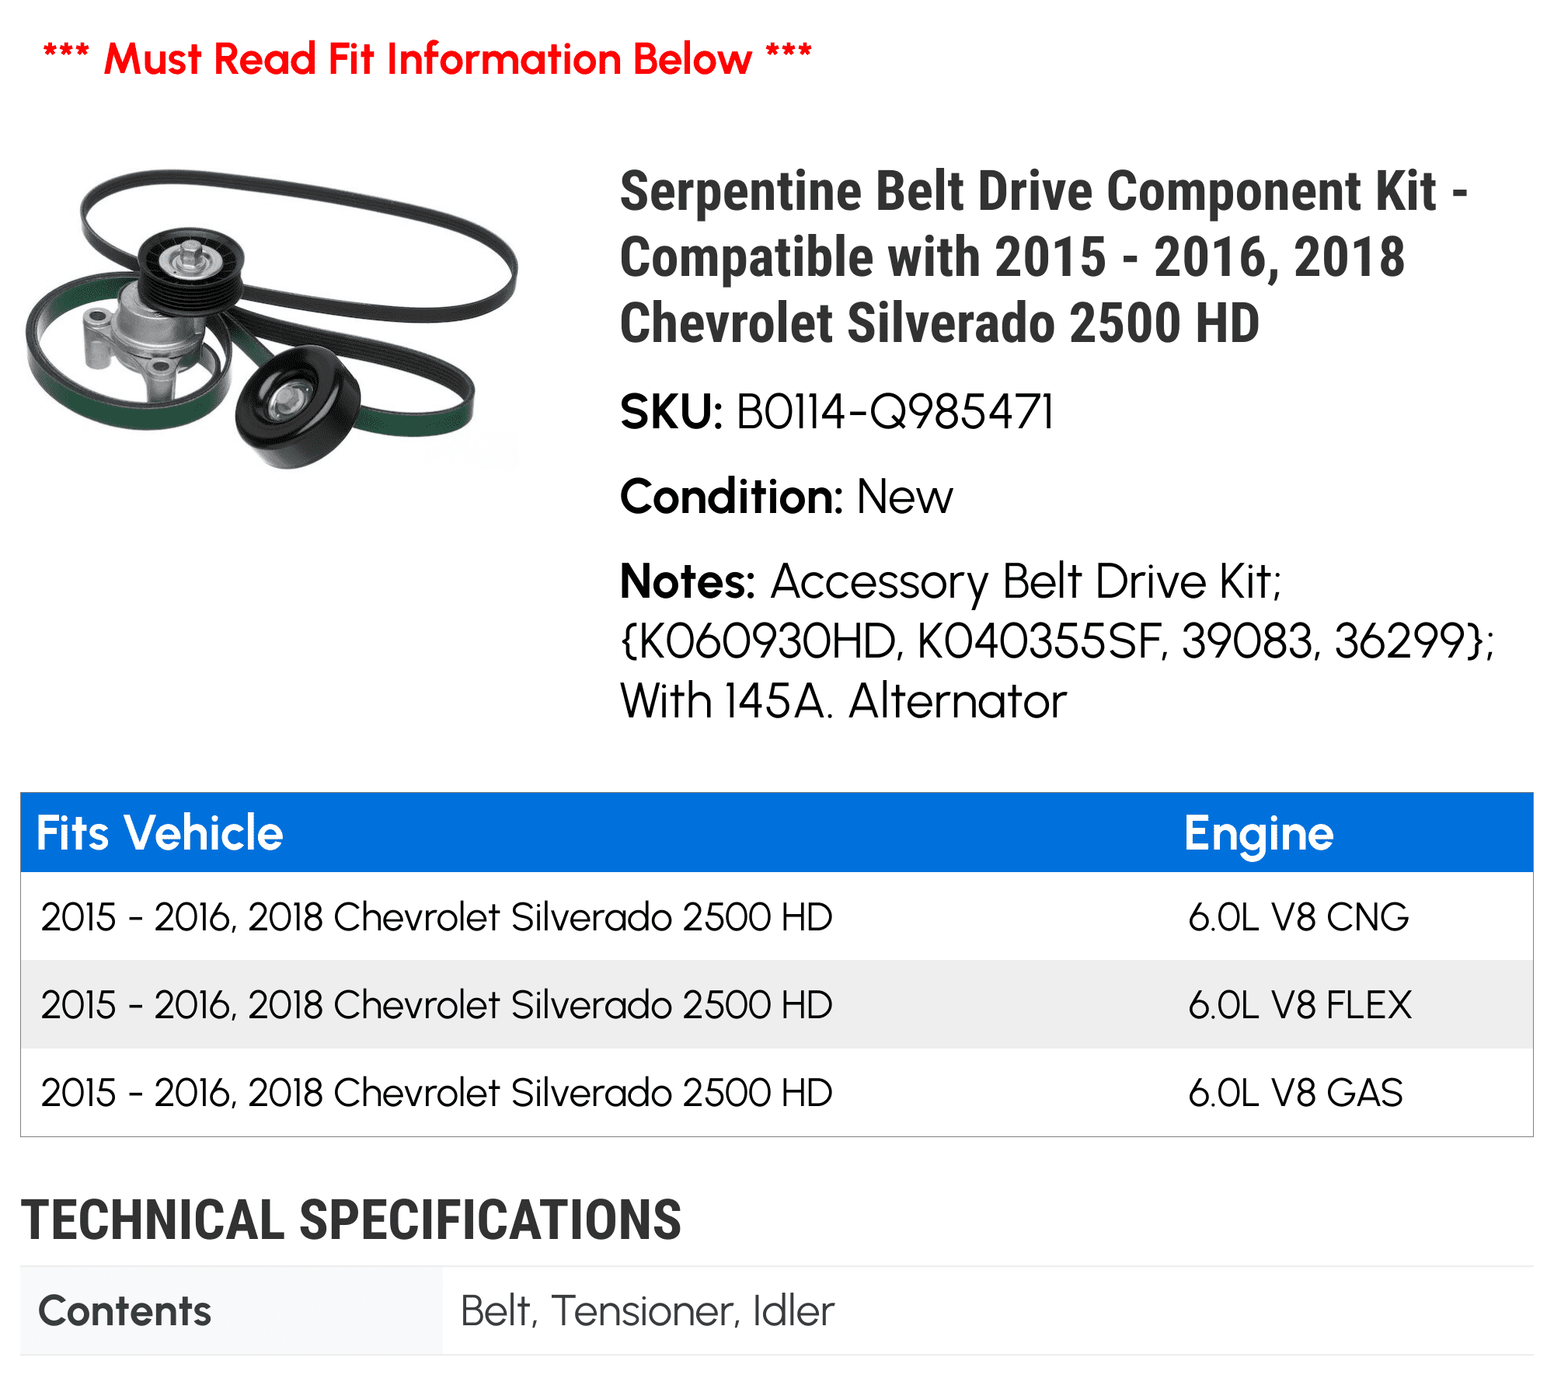Select the 6.0L V8 FLEX table row
Image resolution: width=1554 pixels, height=1375 pixels.
(x=777, y=1004)
